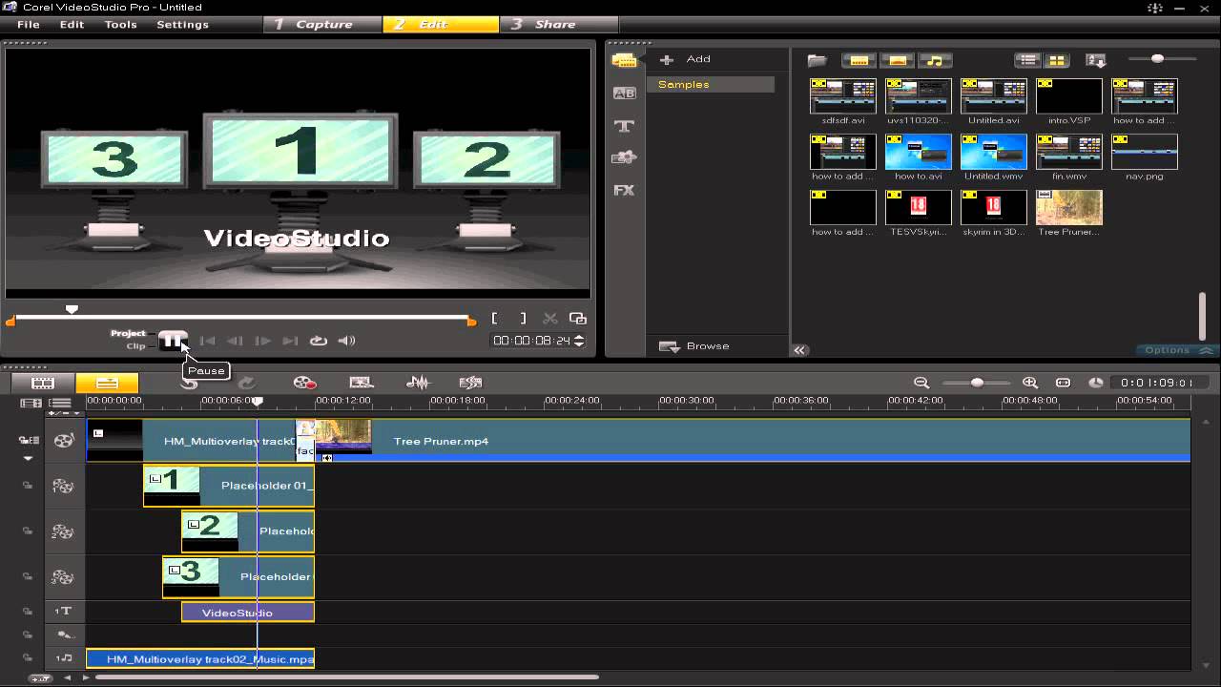The image size is (1221, 687).
Task: Fit the project in timeline window
Action: coord(1064,383)
